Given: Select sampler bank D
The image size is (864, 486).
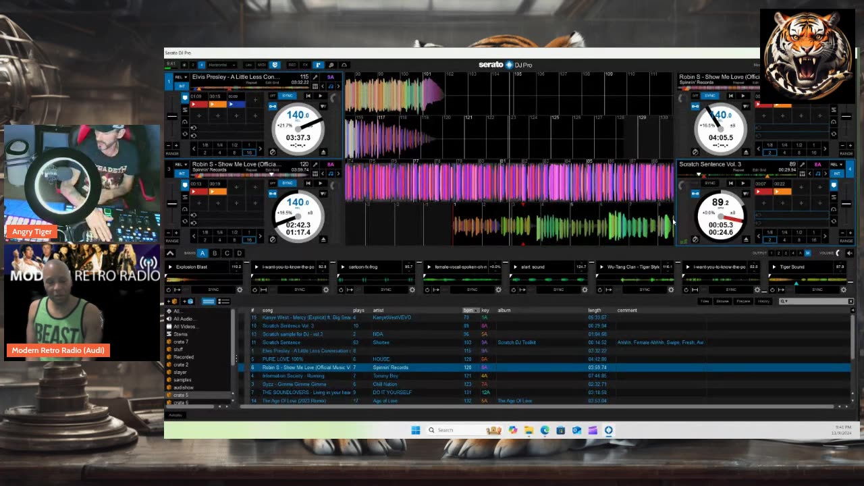Looking at the screenshot, I should coord(239,253).
